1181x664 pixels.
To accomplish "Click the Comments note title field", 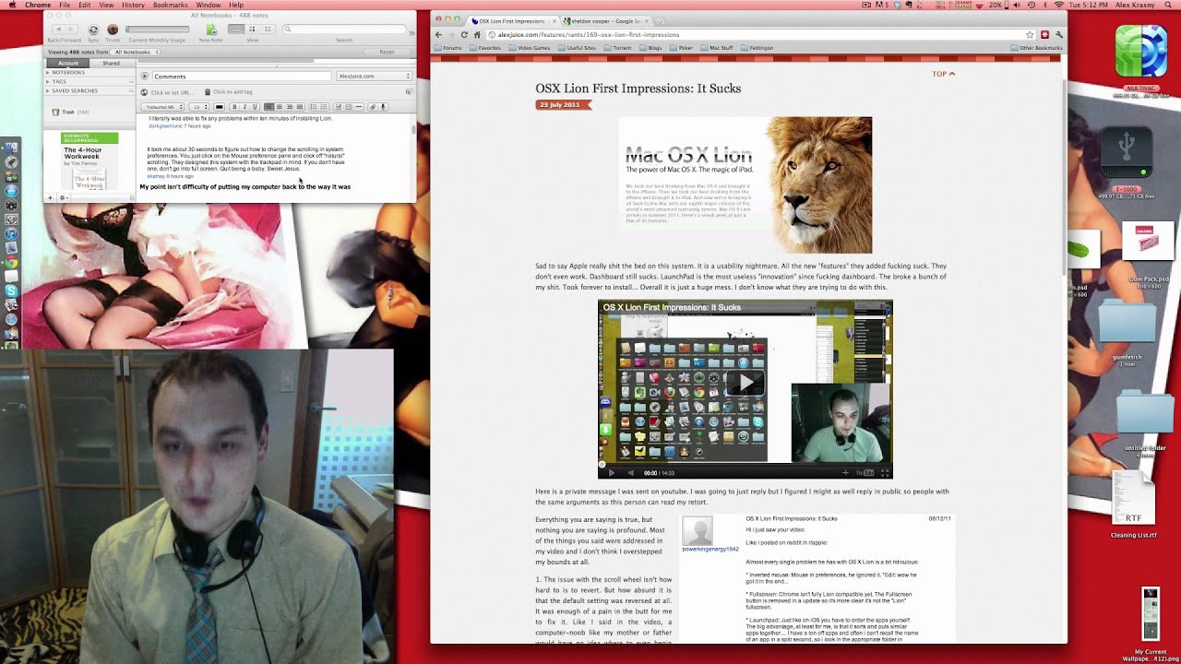I will coord(242,77).
